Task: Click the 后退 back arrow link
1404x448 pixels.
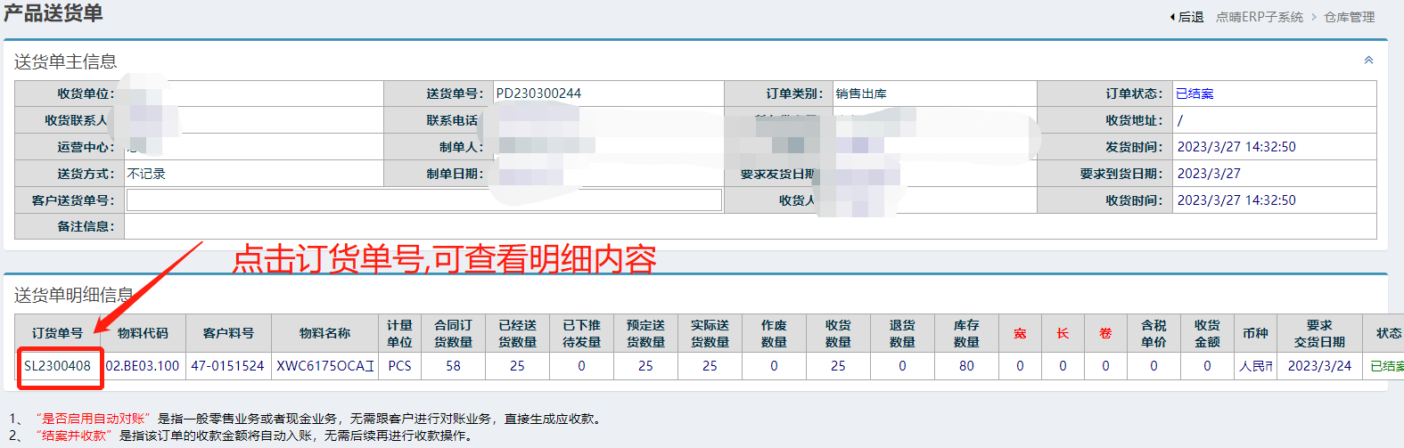Action: (1187, 17)
